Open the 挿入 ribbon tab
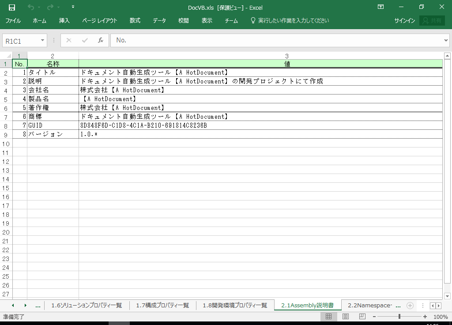The height and width of the screenshot is (325, 452). pyautogui.click(x=64, y=20)
